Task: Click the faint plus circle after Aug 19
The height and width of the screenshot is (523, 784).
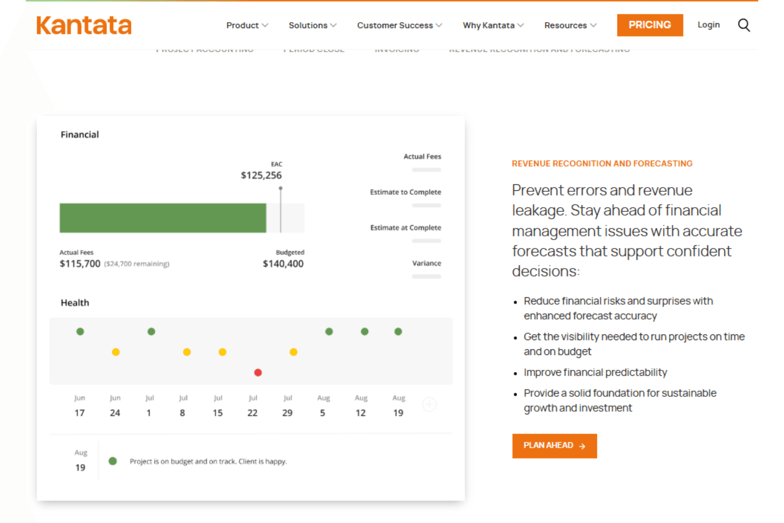Action: coord(430,405)
